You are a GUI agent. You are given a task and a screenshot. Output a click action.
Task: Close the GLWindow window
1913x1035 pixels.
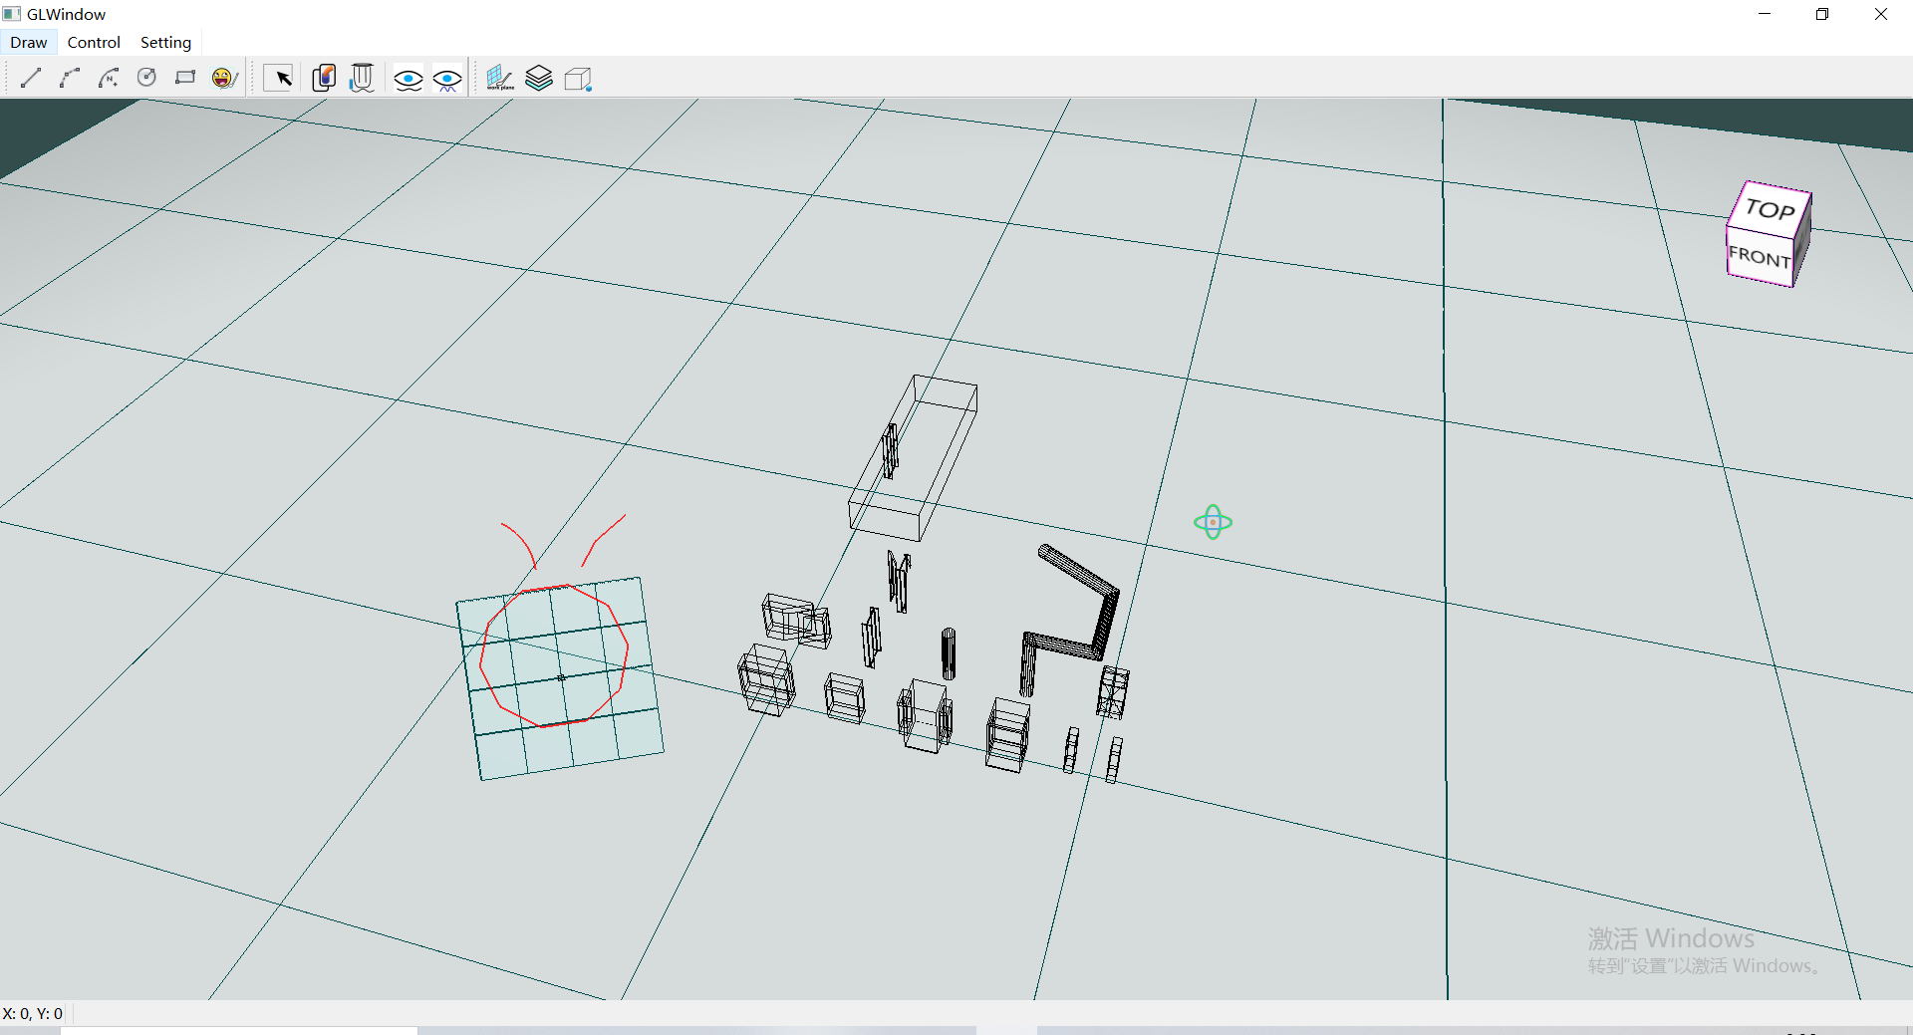click(x=1881, y=14)
